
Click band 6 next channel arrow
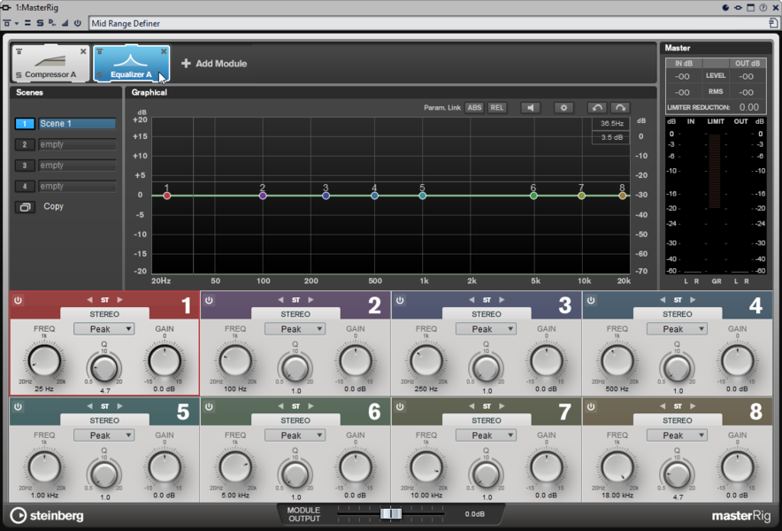310,406
